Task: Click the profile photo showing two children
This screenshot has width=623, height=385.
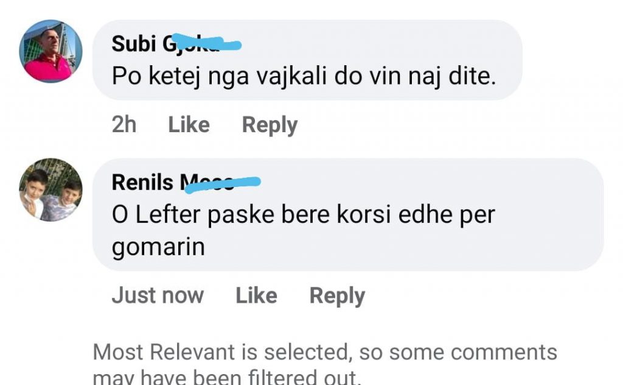Action: coord(50,189)
